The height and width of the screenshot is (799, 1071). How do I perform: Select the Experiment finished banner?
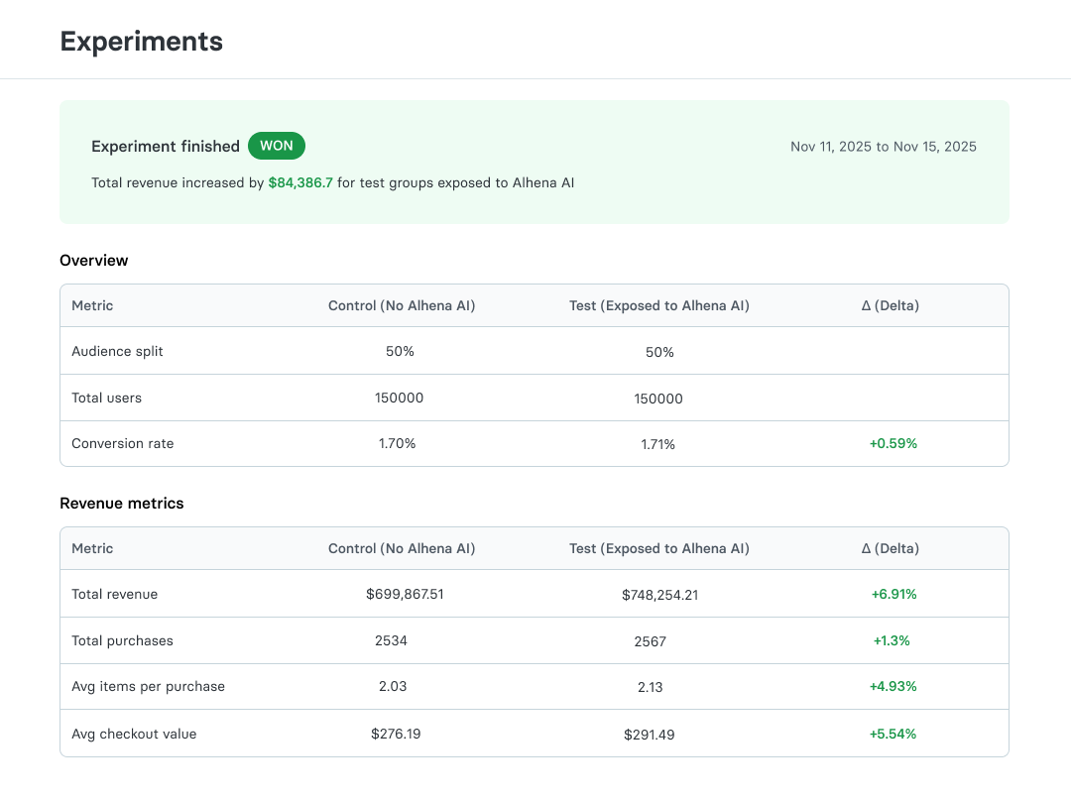(x=166, y=146)
